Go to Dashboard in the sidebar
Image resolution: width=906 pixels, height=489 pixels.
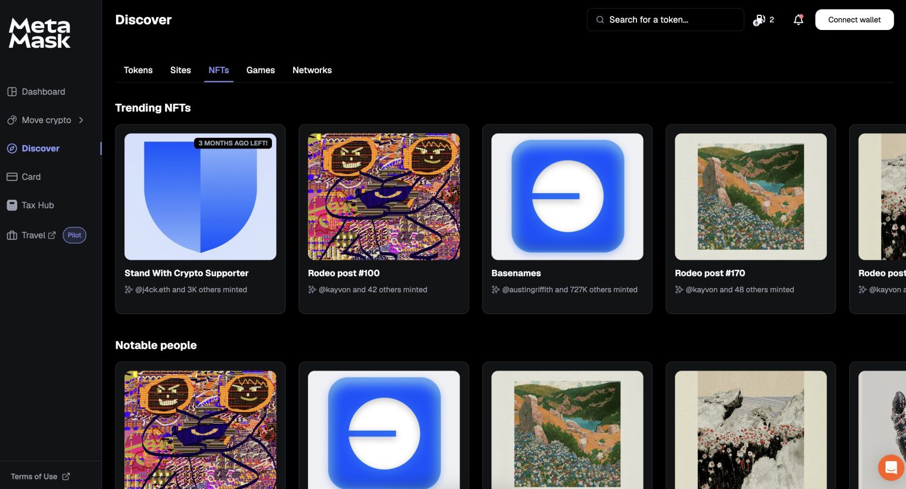point(44,92)
